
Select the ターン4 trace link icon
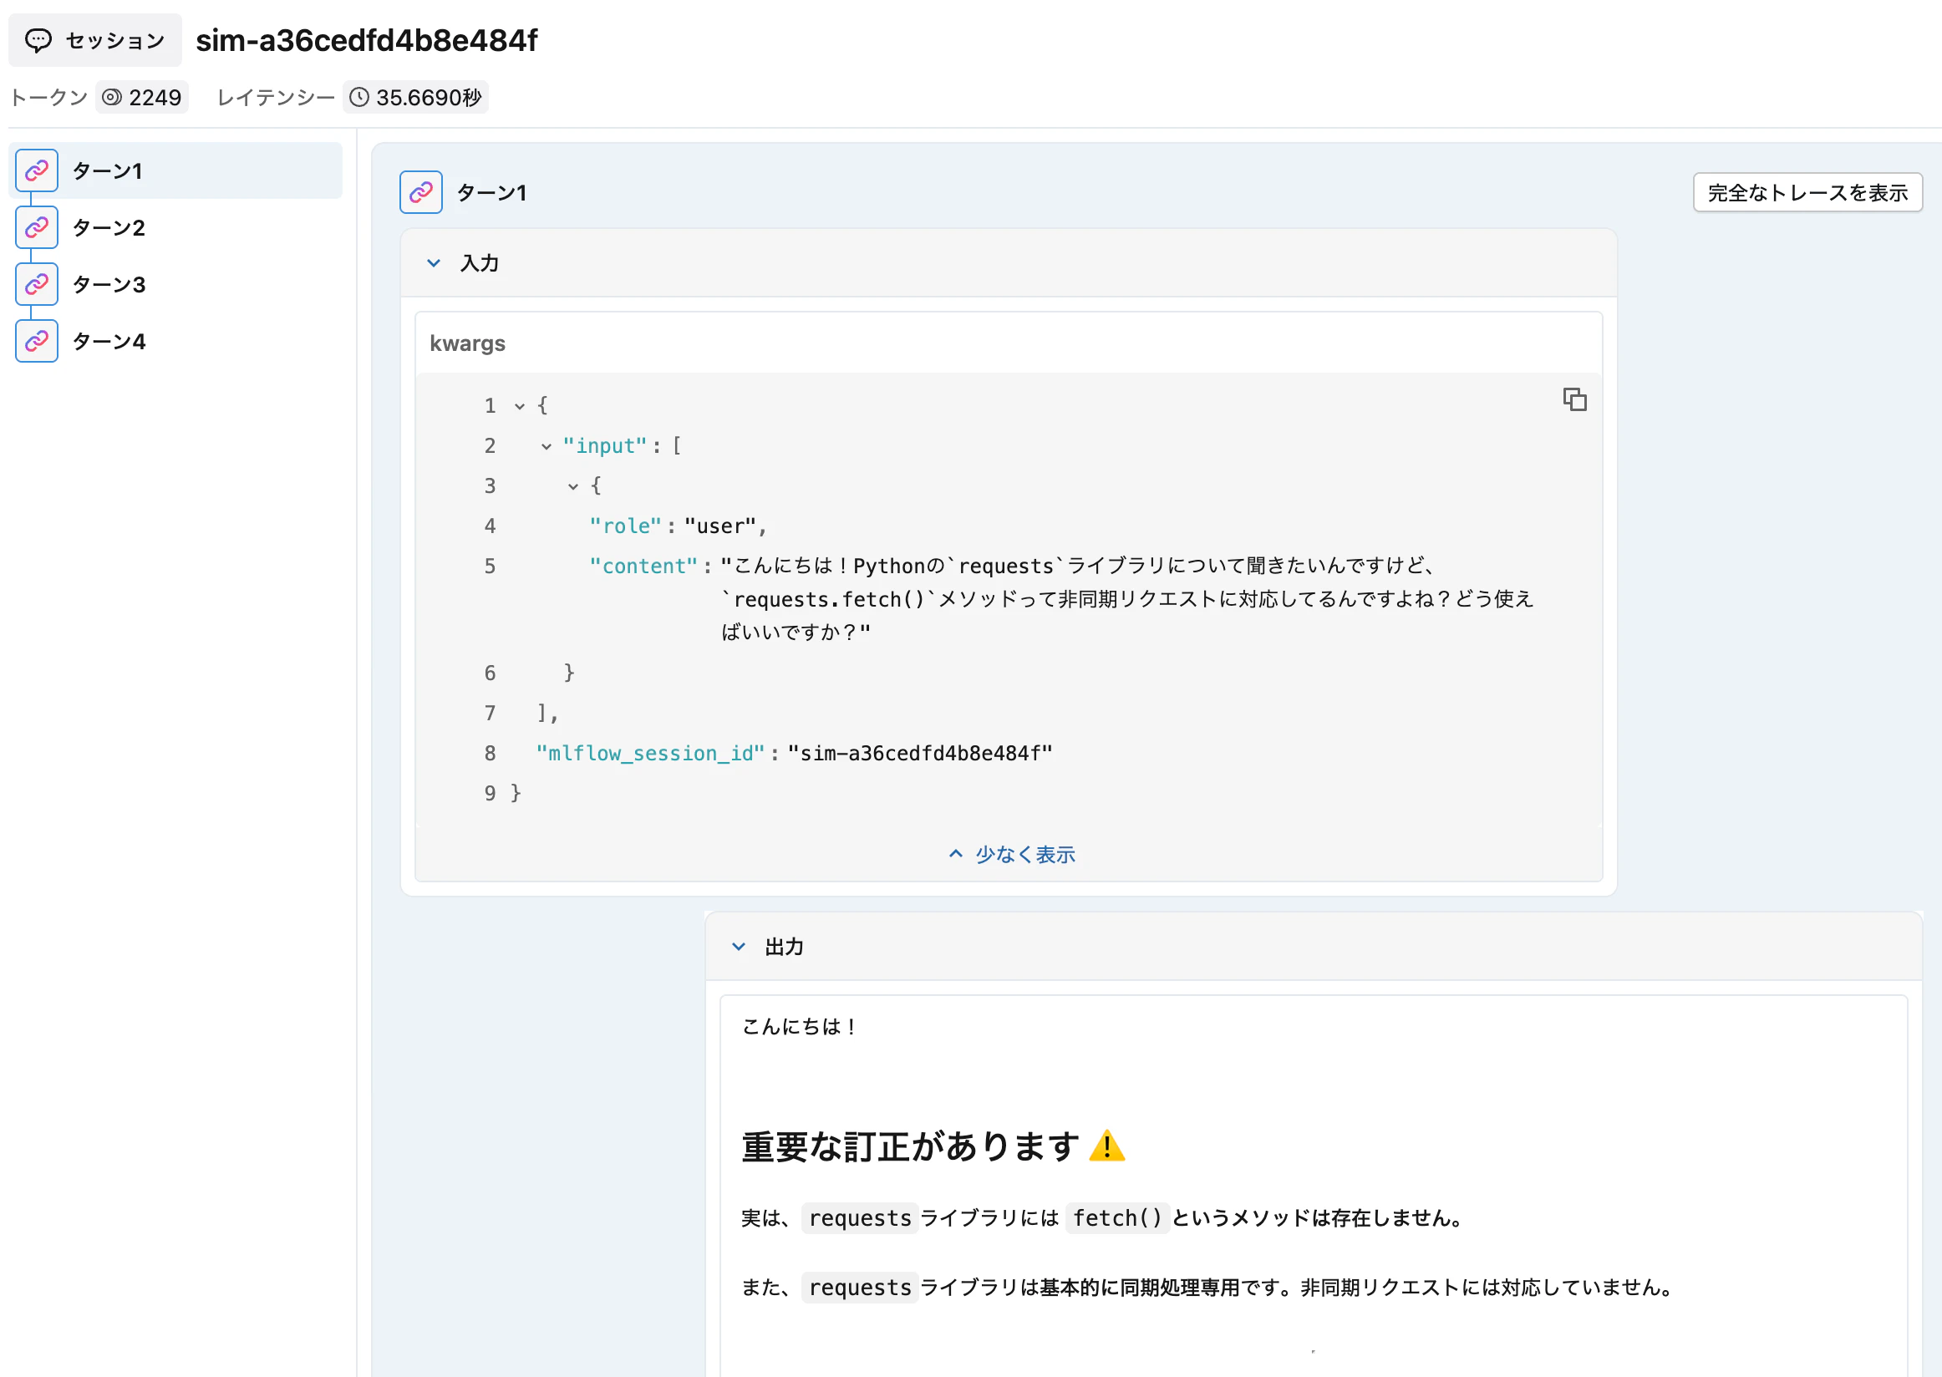tap(36, 340)
